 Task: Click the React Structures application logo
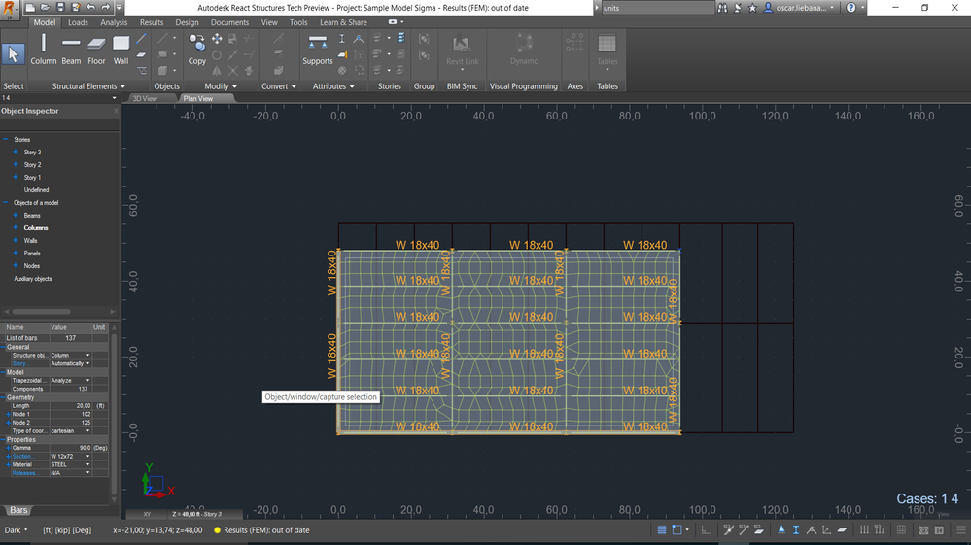(10, 9)
